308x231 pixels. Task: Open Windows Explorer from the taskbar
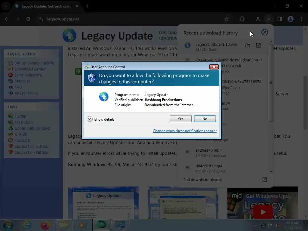coord(64,225)
